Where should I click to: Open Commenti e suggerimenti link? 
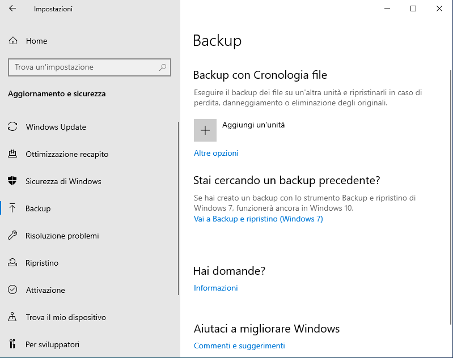click(x=239, y=346)
